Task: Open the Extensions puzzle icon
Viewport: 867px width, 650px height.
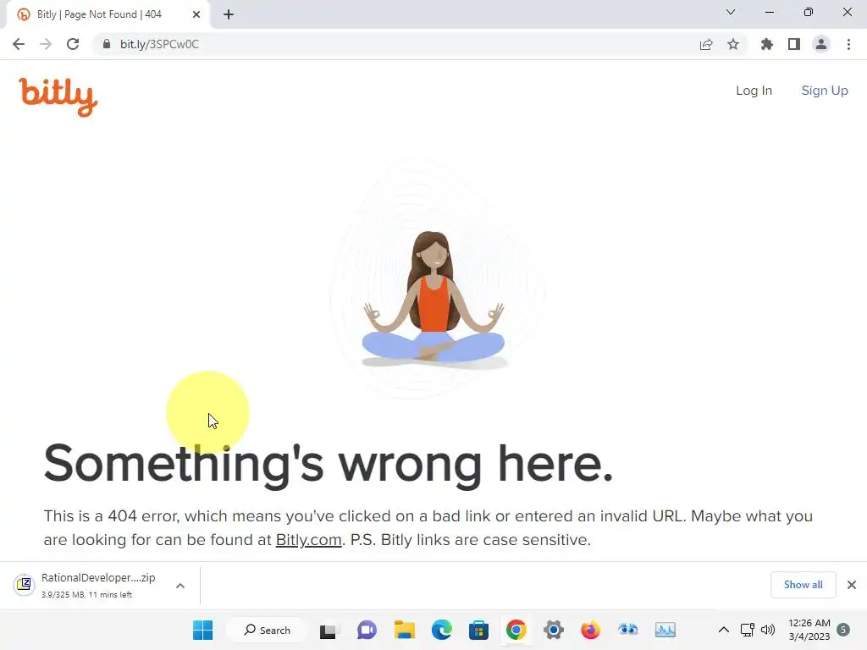Action: (x=767, y=44)
